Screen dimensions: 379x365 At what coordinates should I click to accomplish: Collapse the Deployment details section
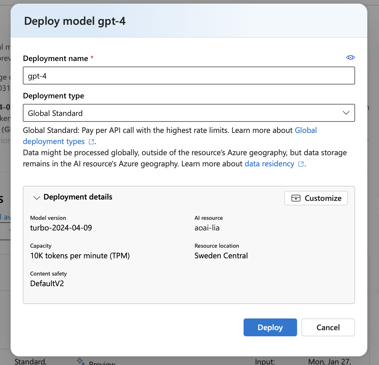click(37, 198)
